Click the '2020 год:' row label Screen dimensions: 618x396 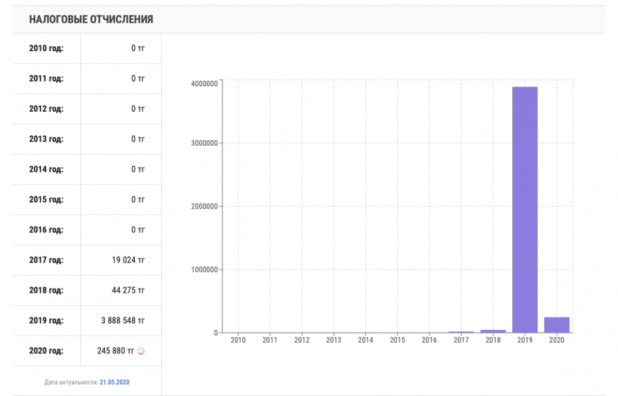(x=46, y=351)
